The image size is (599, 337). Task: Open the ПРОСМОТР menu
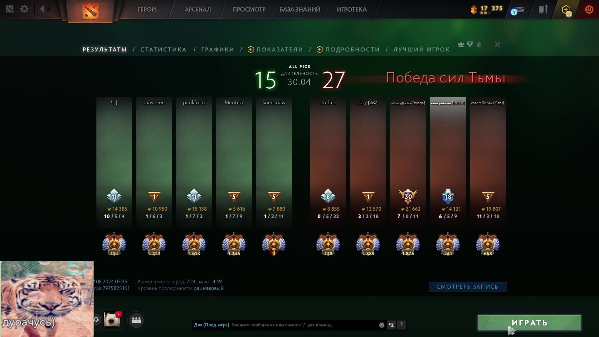(x=249, y=9)
